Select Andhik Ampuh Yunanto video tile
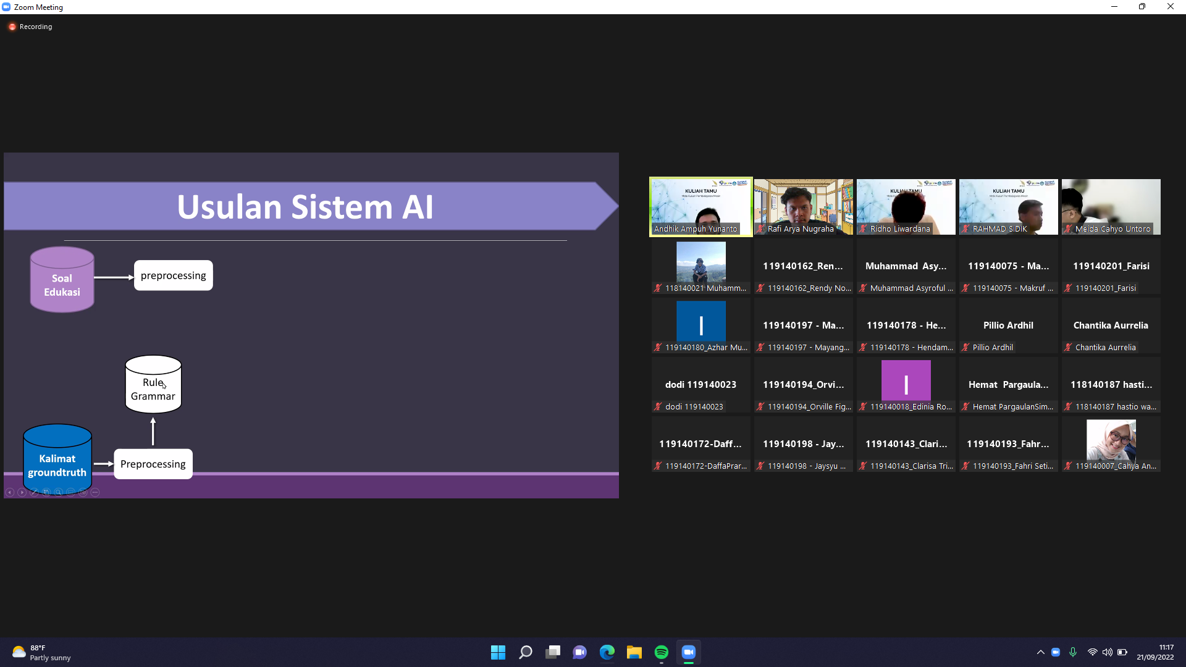Image resolution: width=1186 pixels, height=667 pixels. coord(700,207)
